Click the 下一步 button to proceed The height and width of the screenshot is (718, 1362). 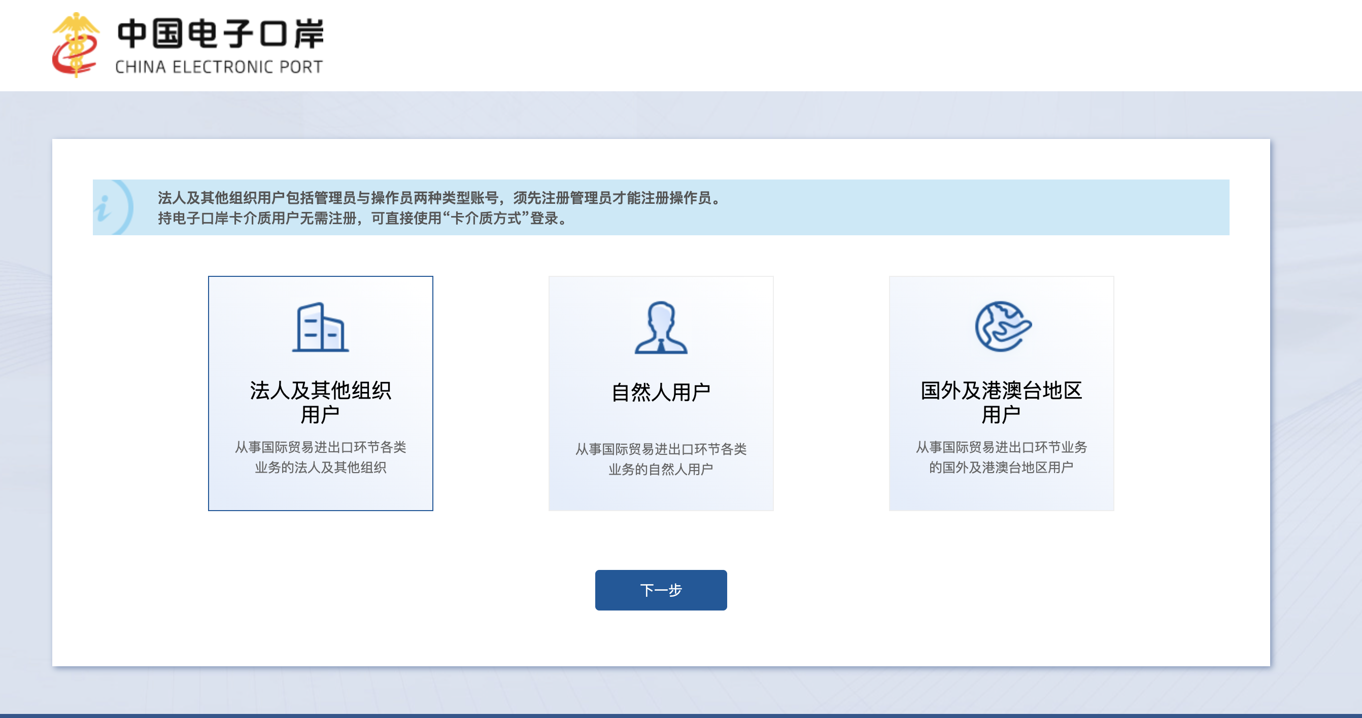pyautogui.click(x=660, y=590)
